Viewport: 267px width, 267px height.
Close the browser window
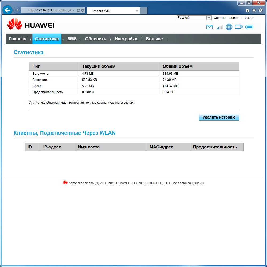click(259, 3)
